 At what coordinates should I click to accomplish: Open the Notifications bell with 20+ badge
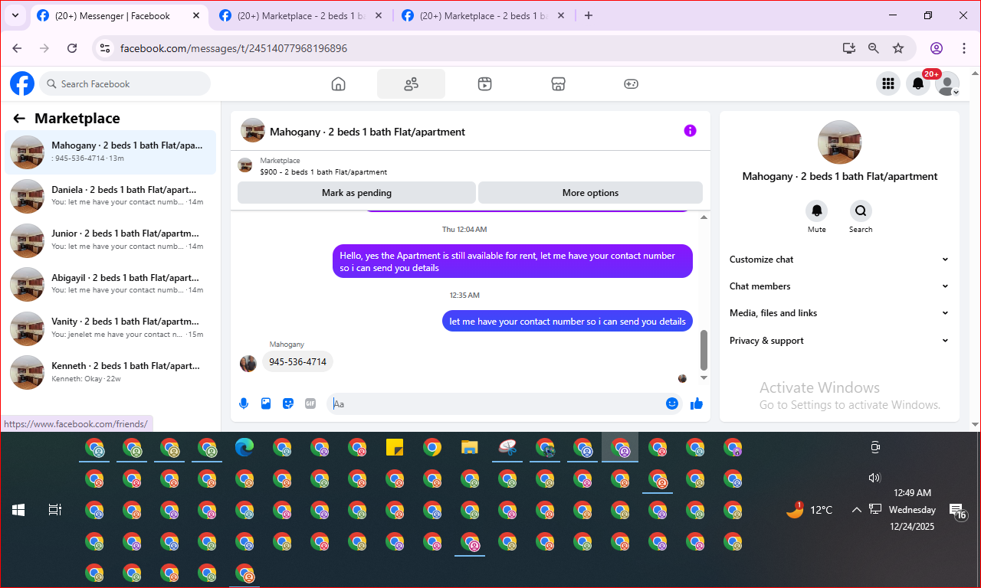(x=918, y=84)
